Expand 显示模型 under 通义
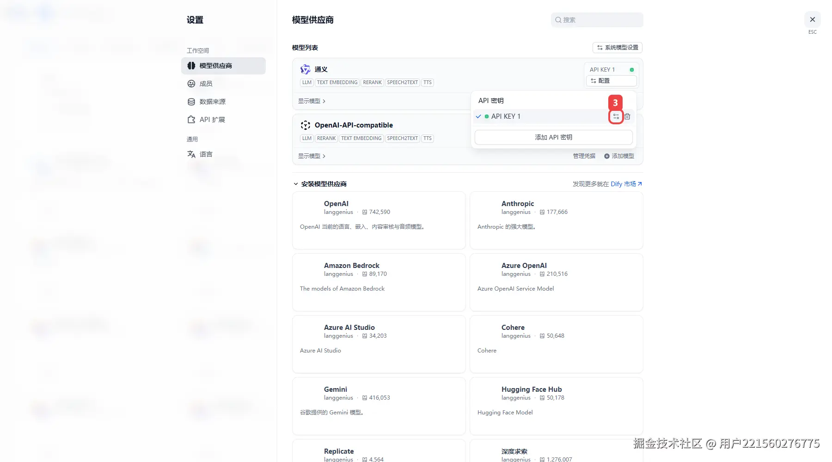The width and height of the screenshot is (832, 462). pyautogui.click(x=312, y=101)
